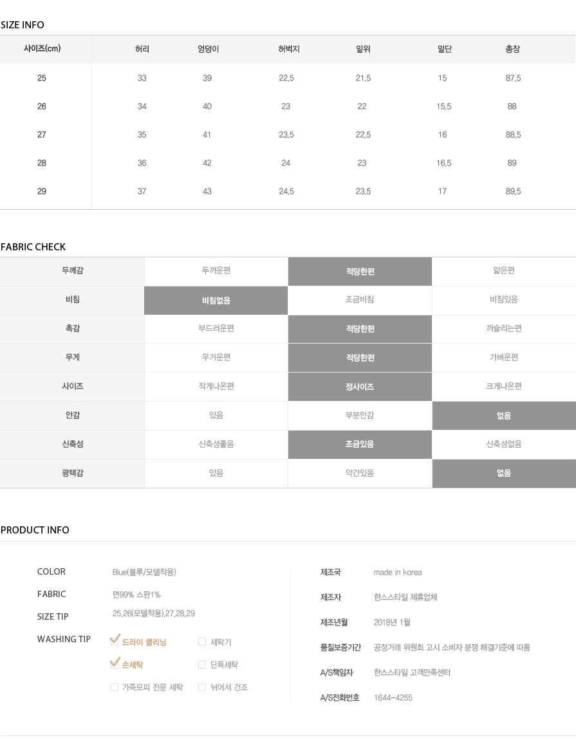Click the Blue(블루/모델착용) color value
The height and width of the screenshot is (740, 576).
pos(144,572)
